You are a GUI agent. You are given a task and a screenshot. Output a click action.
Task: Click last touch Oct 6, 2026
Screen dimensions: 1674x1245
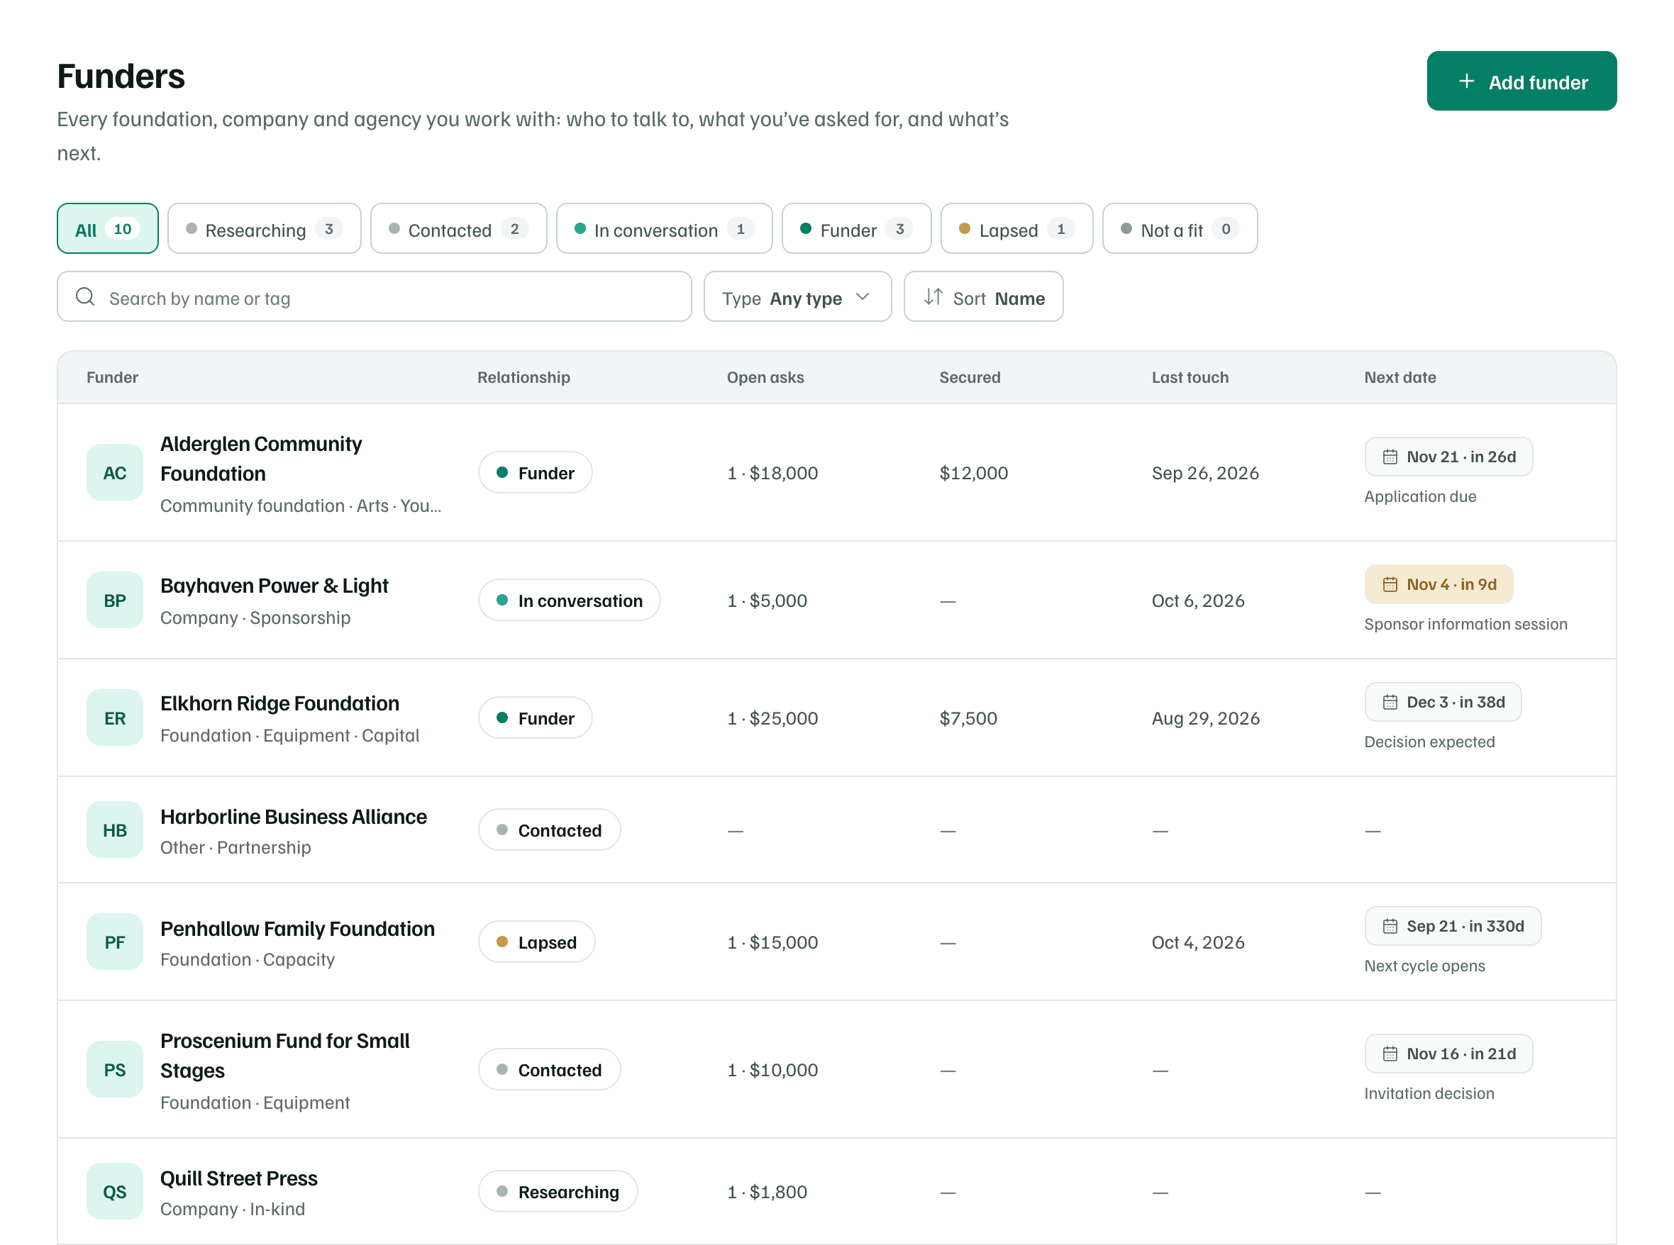(x=1197, y=600)
